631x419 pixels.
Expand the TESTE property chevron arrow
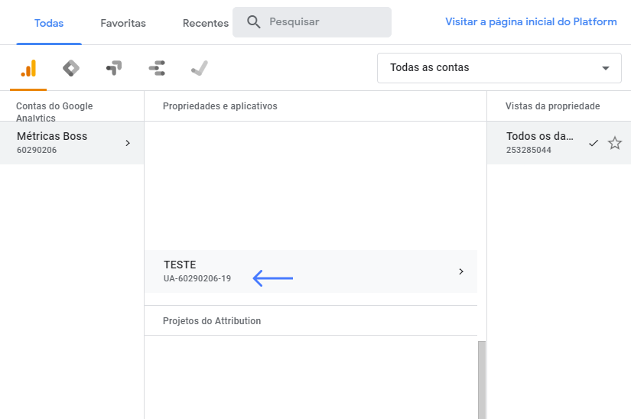[460, 271]
